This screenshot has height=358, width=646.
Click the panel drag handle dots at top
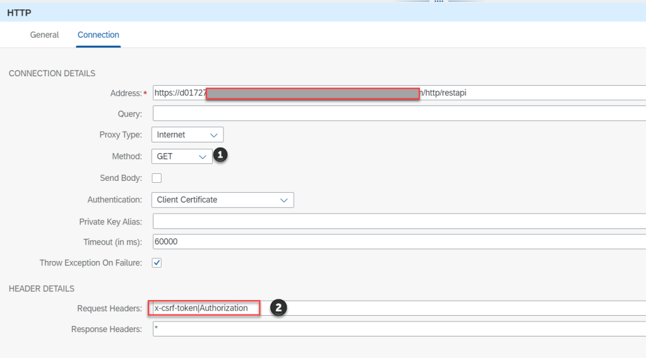(x=439, y=2)
